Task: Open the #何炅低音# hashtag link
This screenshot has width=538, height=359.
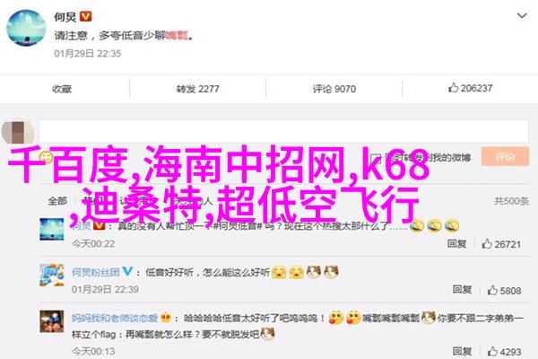Action: pos(238,226)
